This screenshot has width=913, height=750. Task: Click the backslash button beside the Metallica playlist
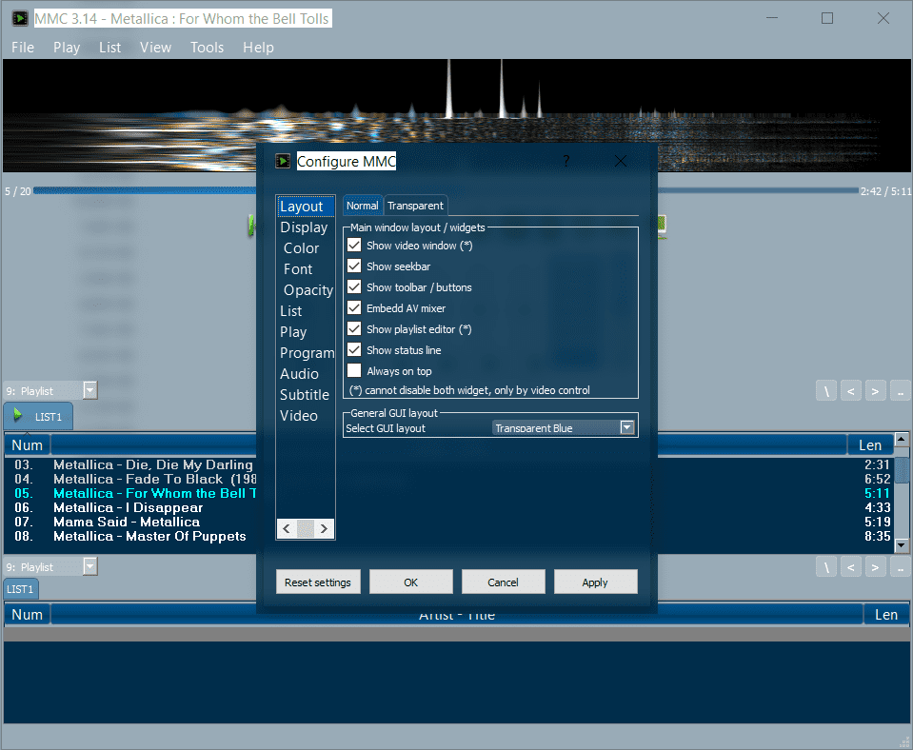826,391
